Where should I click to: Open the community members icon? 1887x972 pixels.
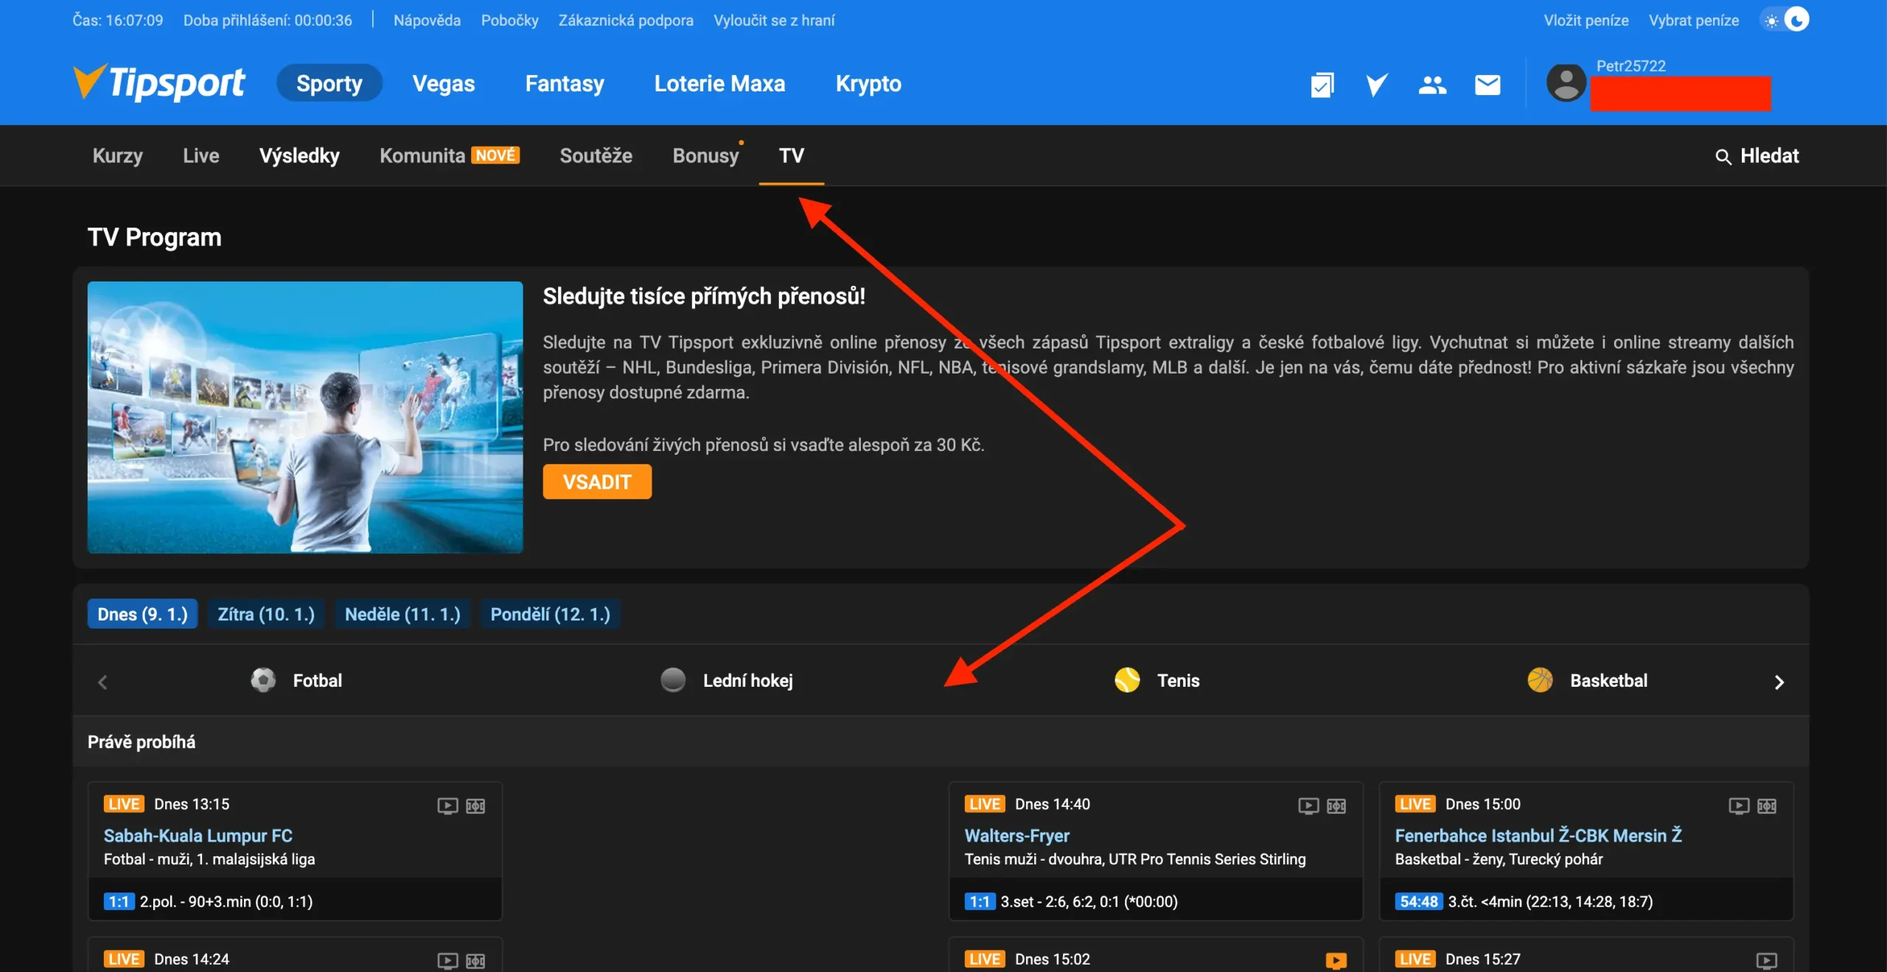[1432, 85]
